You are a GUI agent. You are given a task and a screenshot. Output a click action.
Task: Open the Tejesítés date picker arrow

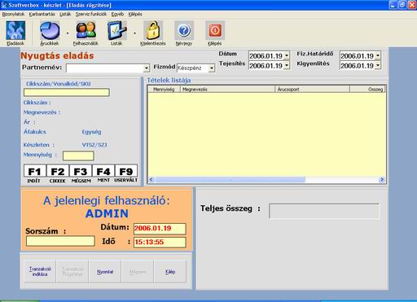pyautogui.click(x=287, y=65)
